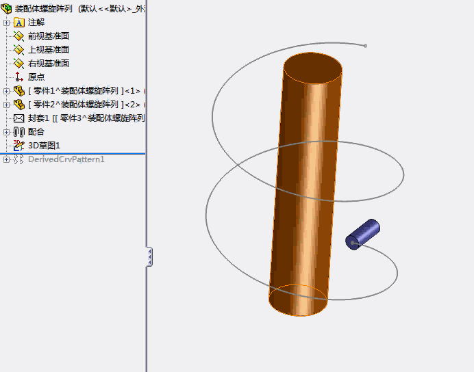Viewport: 474px width, 372px height.
Task: Click the 配合 mates paperclip icon
Action: (18, 132)
